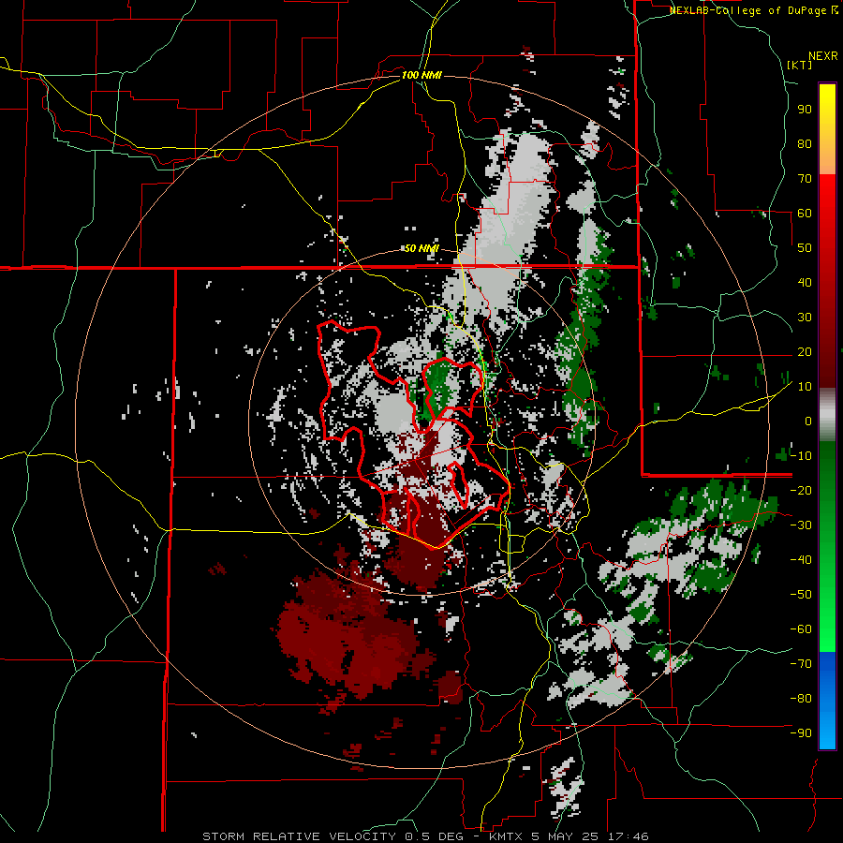Click the "NEXR" label at top right
The height and width of the screenshot is (843, 843).
coord(823,56)
